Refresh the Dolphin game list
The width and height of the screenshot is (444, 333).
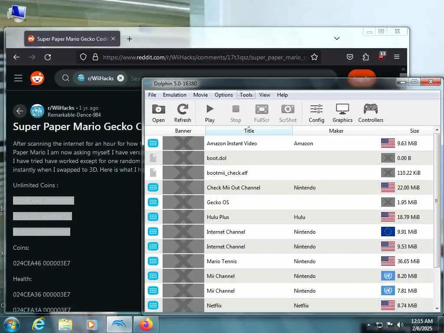point(183,113)
